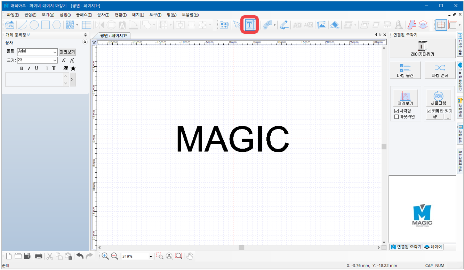Select the circle shape tool
Viewport: 464px width, 270px height.
(x=34, y=25)
